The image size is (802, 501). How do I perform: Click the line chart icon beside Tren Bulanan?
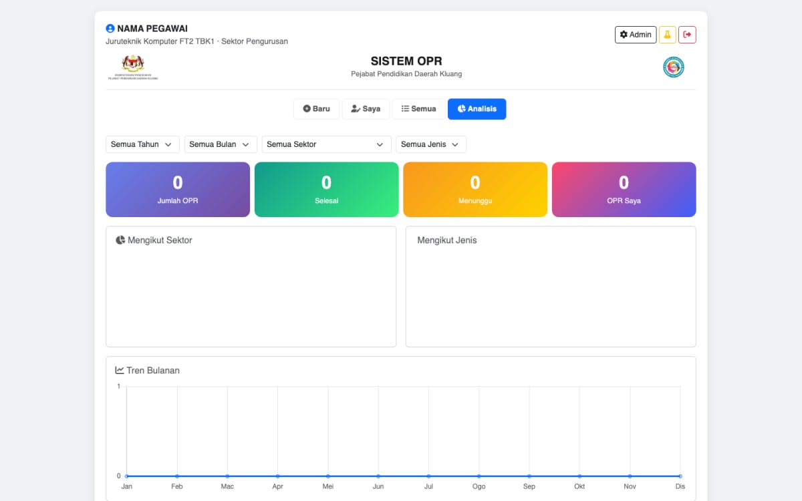click(120, 370)
